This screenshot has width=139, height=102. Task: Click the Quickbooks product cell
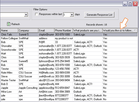[88, 57]
